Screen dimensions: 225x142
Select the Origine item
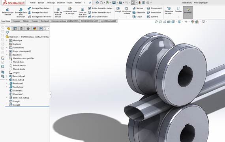coord(14,73)
